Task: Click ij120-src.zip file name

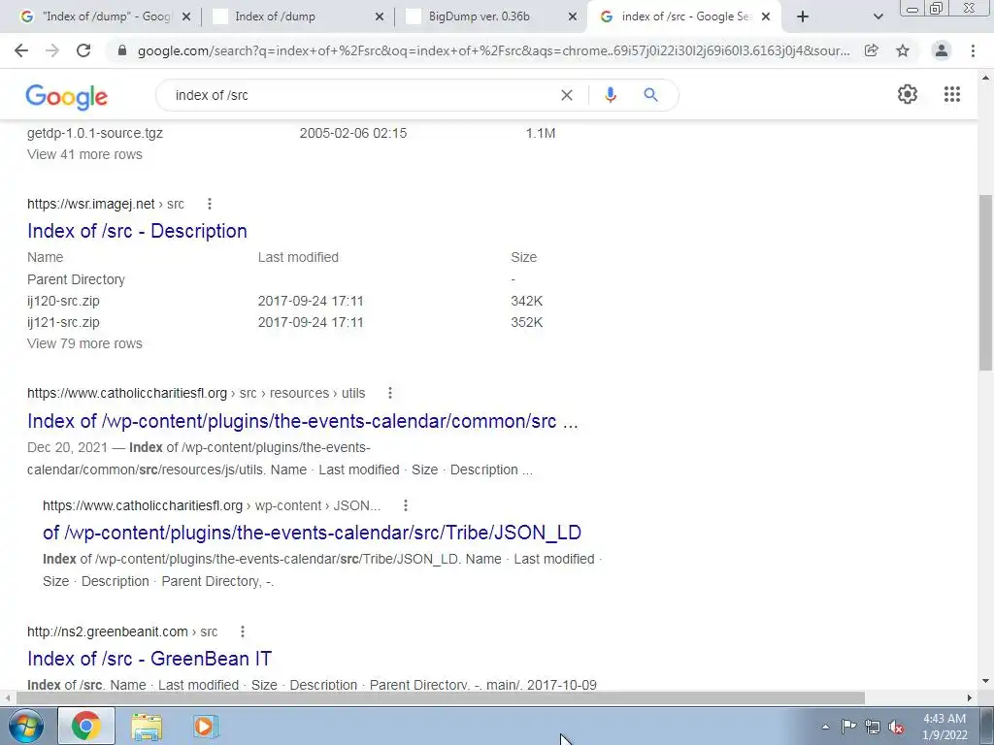Action: tap(63, 301)
